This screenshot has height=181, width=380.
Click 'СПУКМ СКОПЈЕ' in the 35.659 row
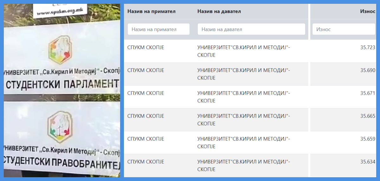(x=146, y=139)
